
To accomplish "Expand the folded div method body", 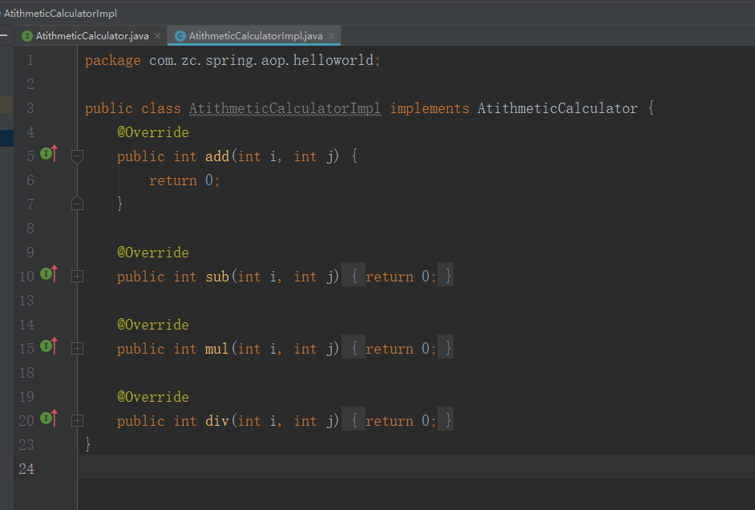I will (x=77, y=420).
